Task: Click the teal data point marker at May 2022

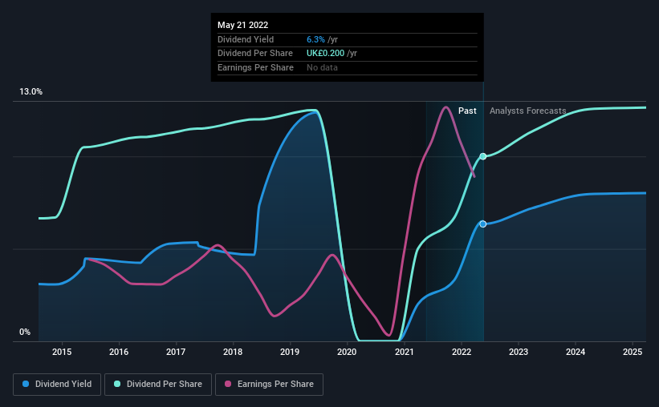Action: (x=483, y=156)
